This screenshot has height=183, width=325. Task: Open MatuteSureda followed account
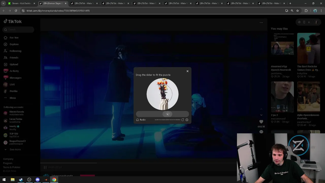point(17,113)
